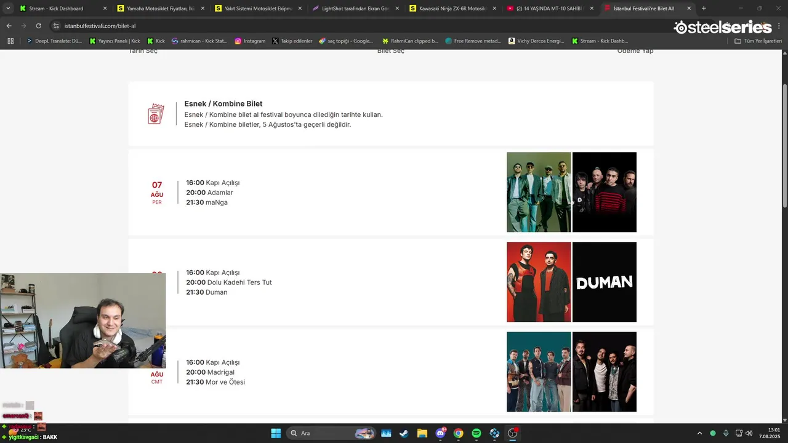Open the Mor ve Ötesi band photo
Image resolution: width=788 pixels, height=443 pixels.
605,372
